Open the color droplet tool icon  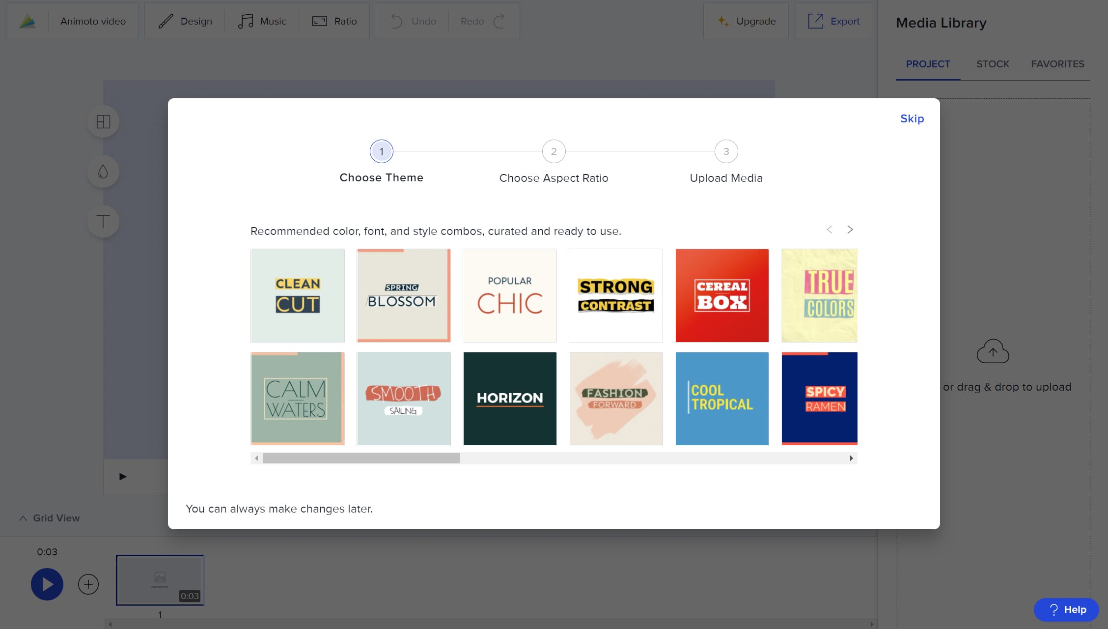tap(103, 172)
